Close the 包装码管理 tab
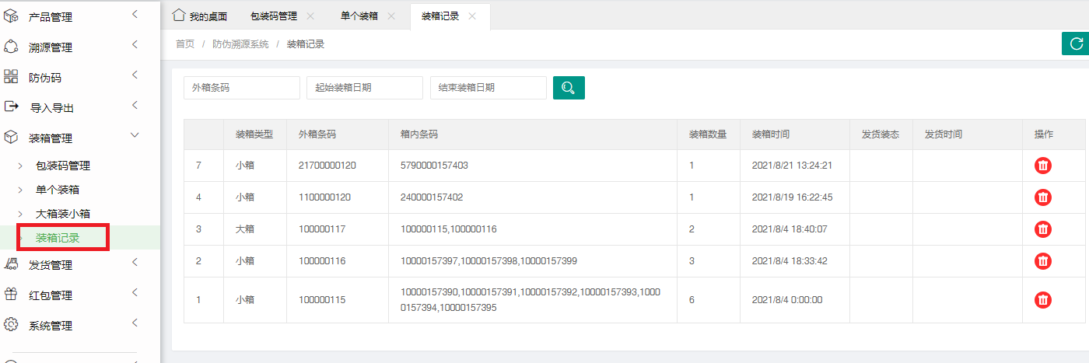Screen dimensions: 1089x363 (310, 16)
